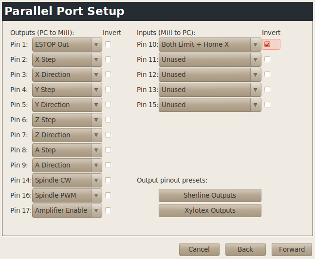
Task: Open the Pin 16 Spindle PWM dropdown
Action: coord(67,195)
